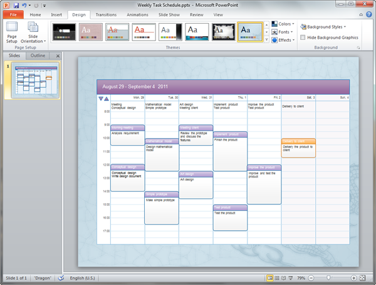The image size is (376, 285).
Task: Select the orange Delivery to client block
Action: (x=298, y=148)
